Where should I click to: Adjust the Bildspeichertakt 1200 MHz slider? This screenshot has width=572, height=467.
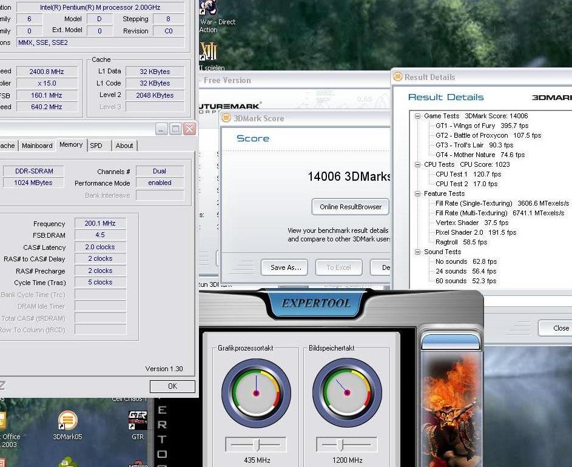(x=346, y=445)
